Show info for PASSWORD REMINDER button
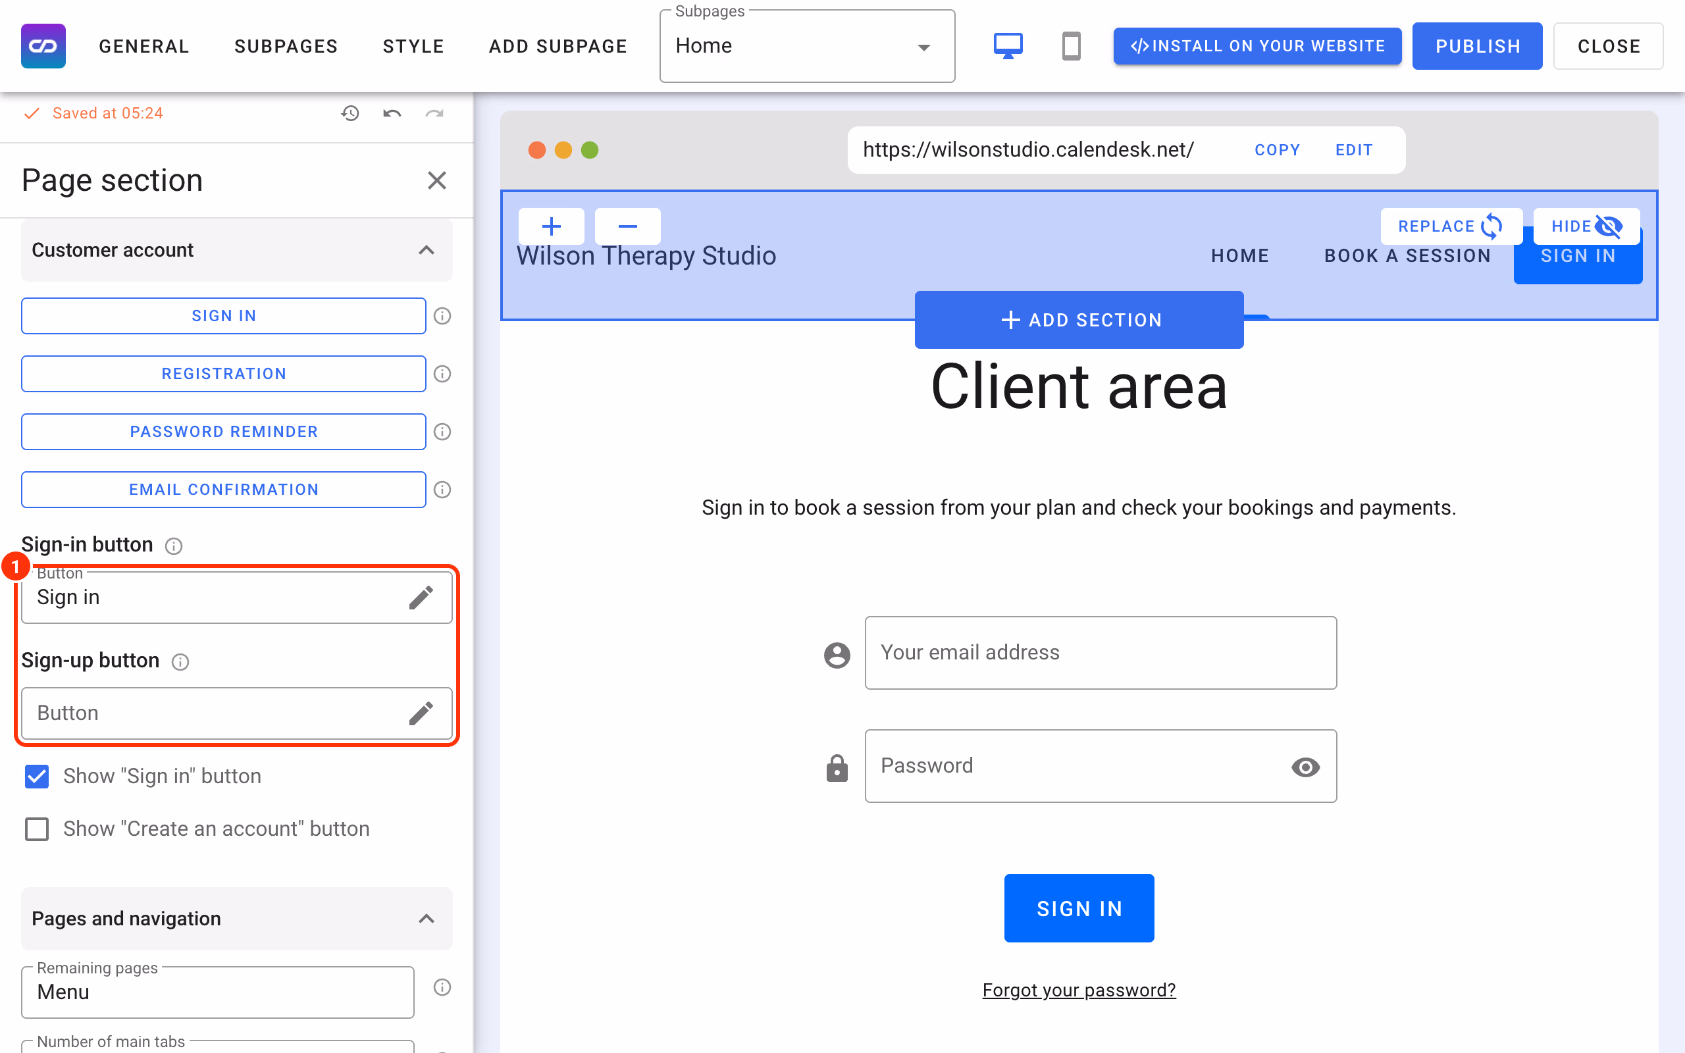Viewport: 1685px width, 1053px height. [x=442, y=432]
